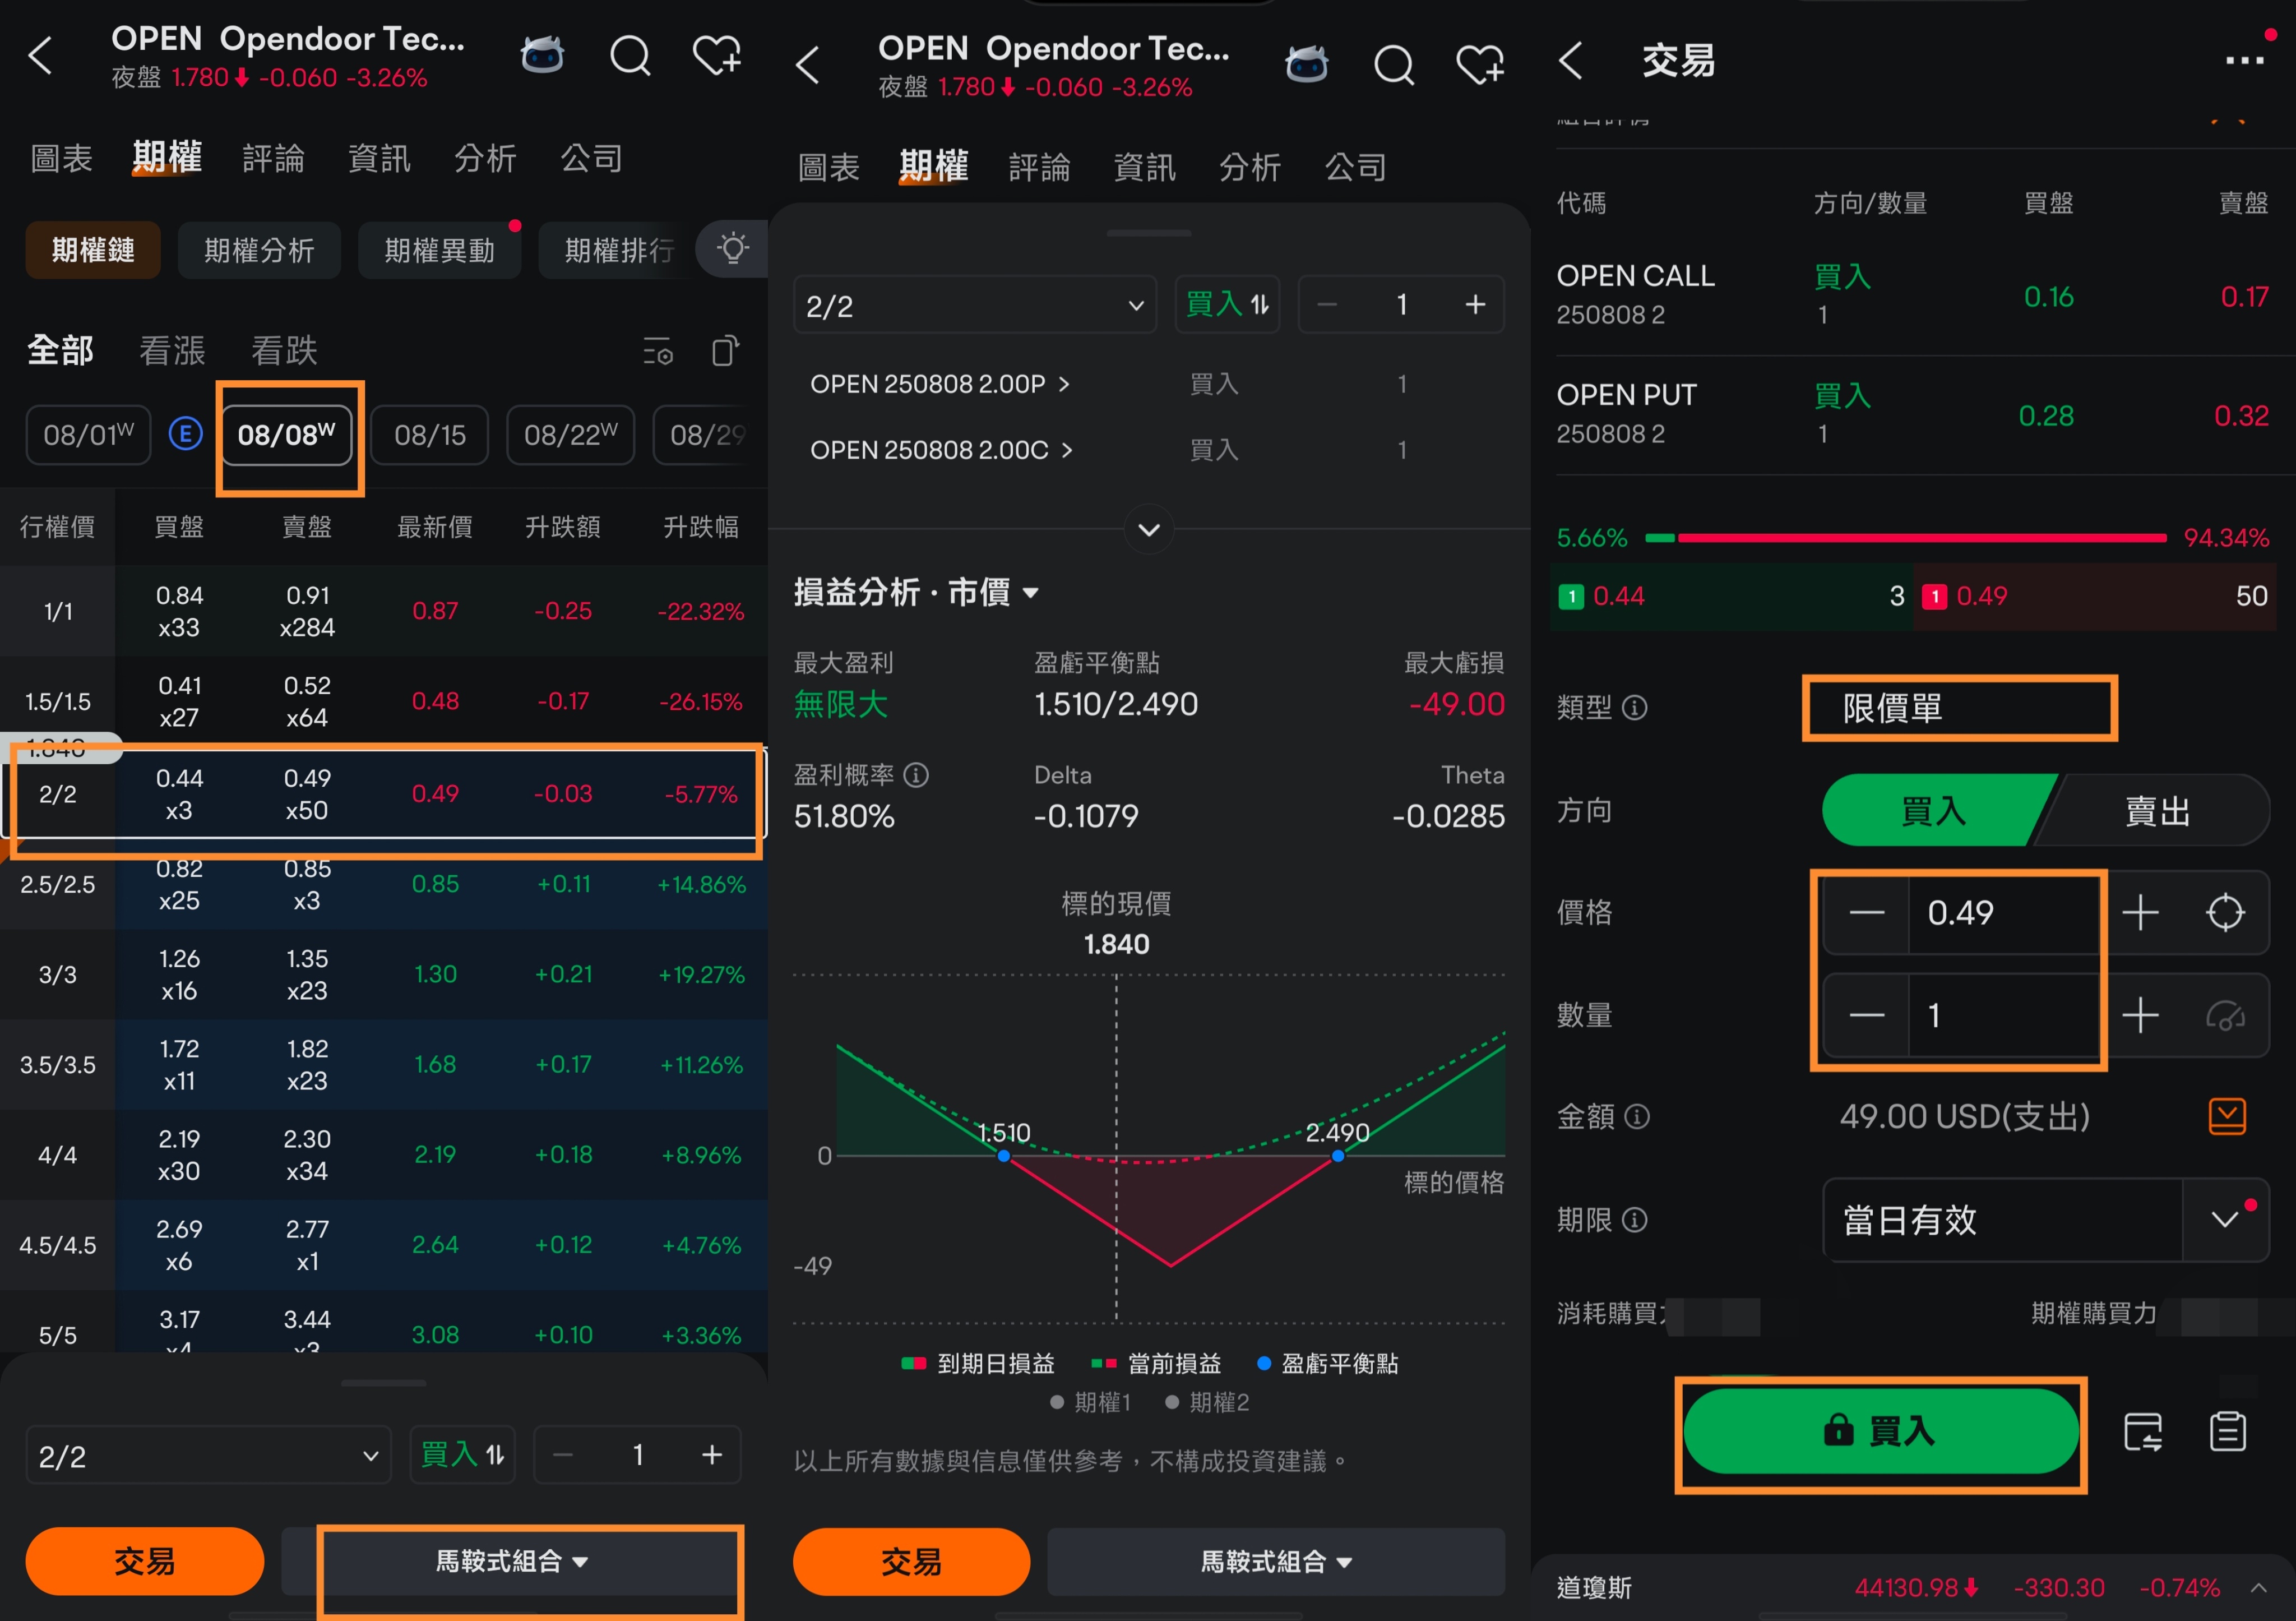Switch order direction to 賣出
Image resolution: width=2296 pixels, height=1621 pixels.
coord(2157,811)
